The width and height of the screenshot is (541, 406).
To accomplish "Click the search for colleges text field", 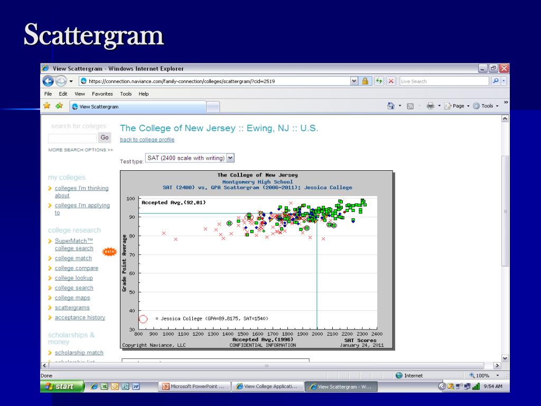I will tap(72, 138).
